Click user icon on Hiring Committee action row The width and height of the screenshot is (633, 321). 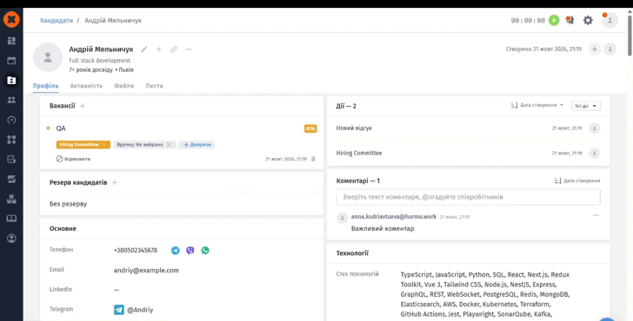(594, 153)
